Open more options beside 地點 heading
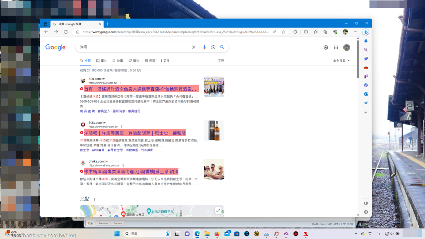This screenshot has width=425, height=239. coord(95,199)
